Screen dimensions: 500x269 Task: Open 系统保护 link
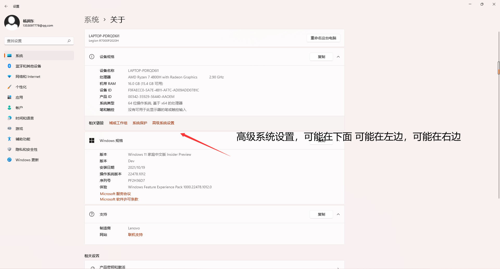point(140,123)
